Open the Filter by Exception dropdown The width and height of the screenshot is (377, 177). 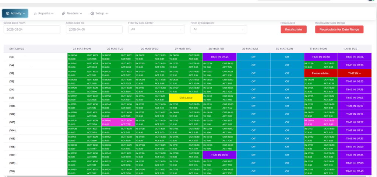[218, 29]
